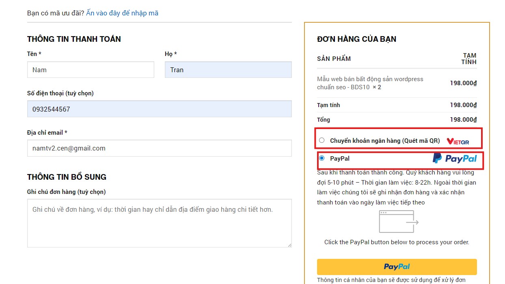Click the VietQR logo icon
The width and height of the screenshot is (505, 284).
[458, 141]
